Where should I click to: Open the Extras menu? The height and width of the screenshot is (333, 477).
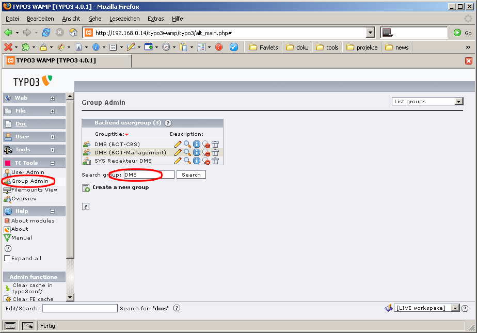[156, 19]
